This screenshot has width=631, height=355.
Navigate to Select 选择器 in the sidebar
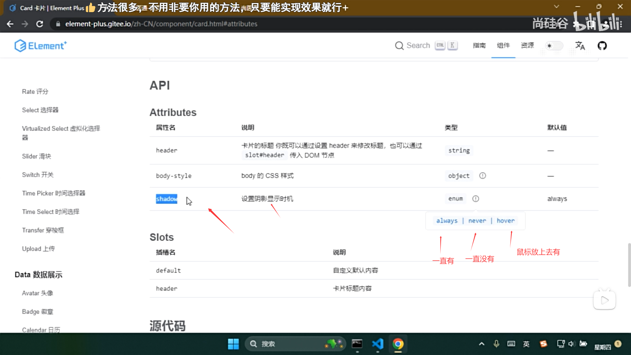point(40,110)
